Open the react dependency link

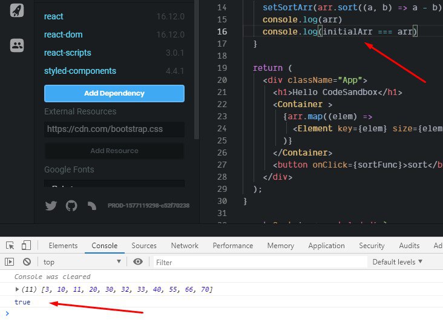click(x=53, y=16)
